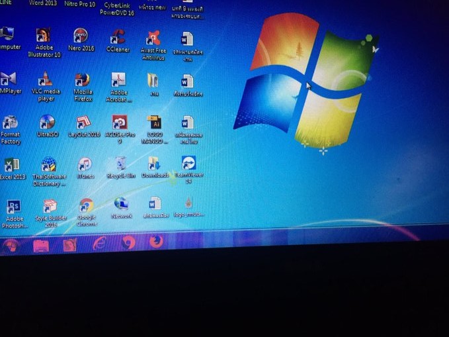Select the Word document beside the folder icon
This screenshot has height=337, width=449.
(187, 81)
